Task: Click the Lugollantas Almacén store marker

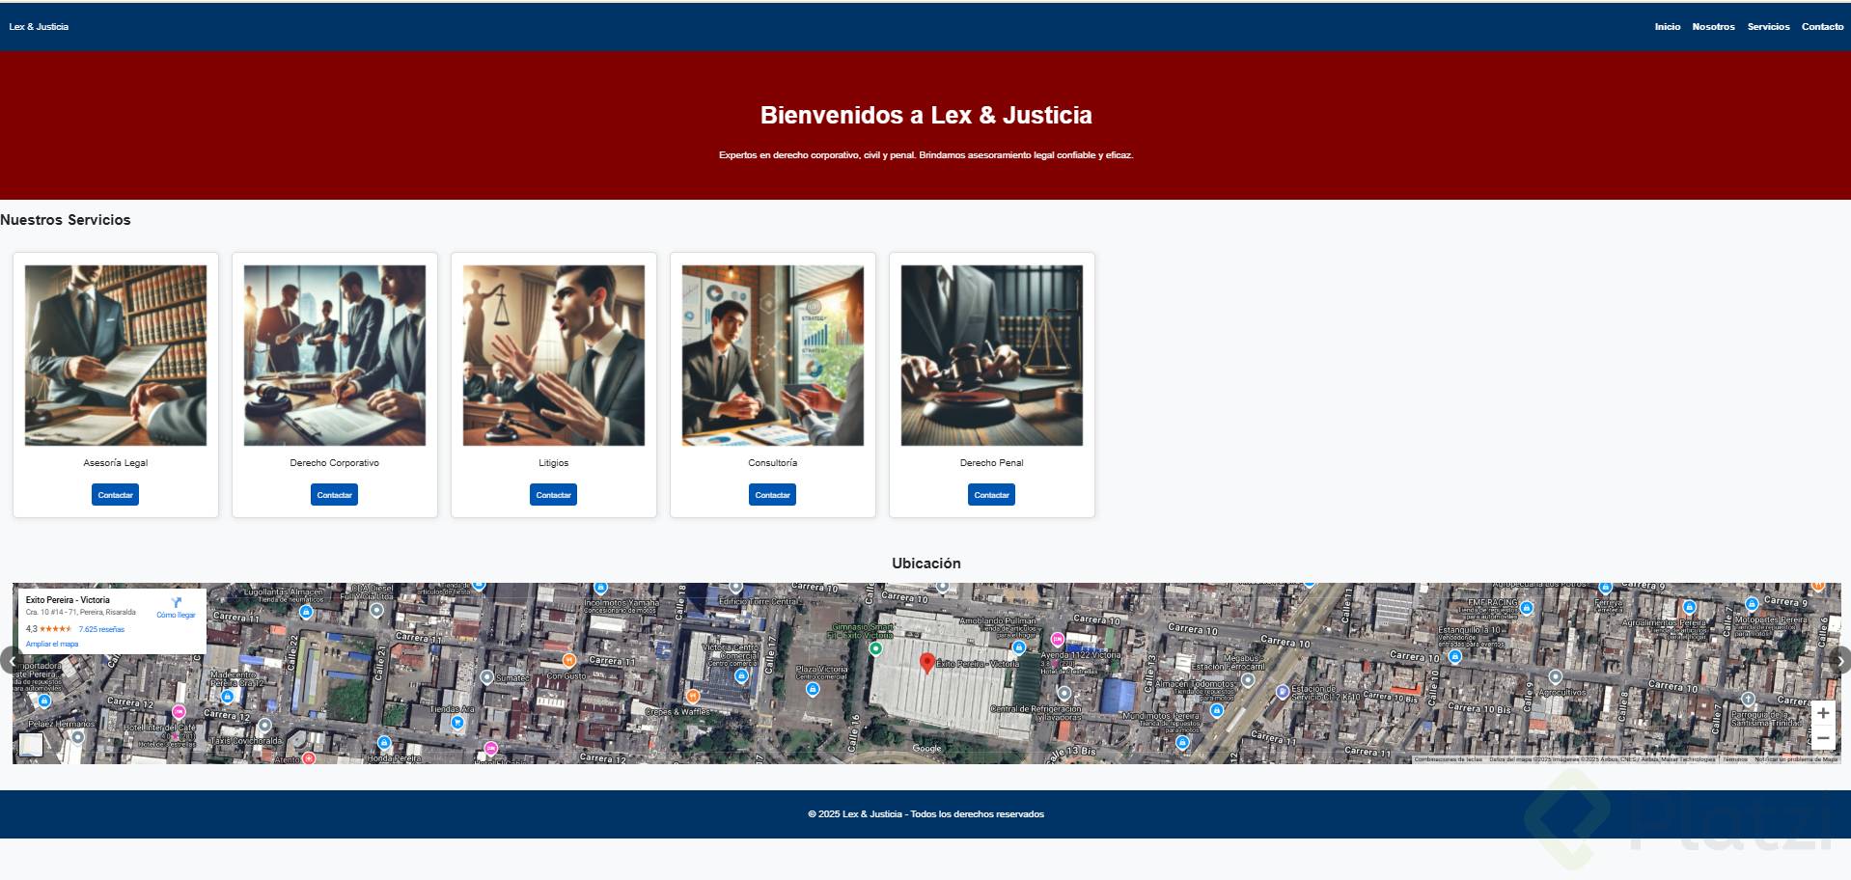Action: point(306,612)
